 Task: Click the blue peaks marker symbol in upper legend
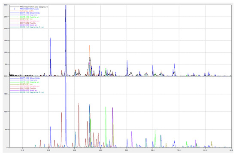click(x=15, y=9)
